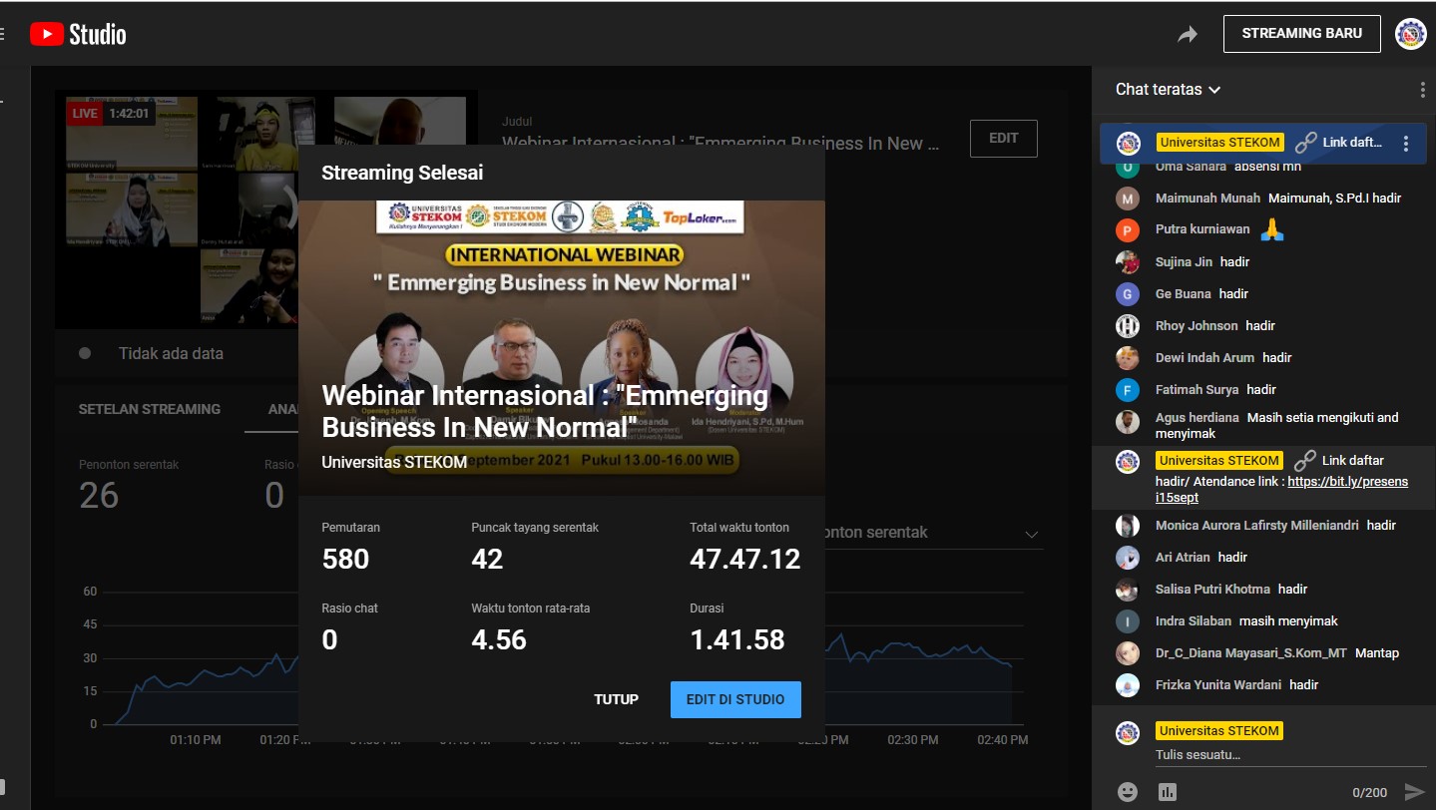The width and height of the screenshot is (1436, 810).
Task: Click Monica Aurora's avatar in chat
Action: pos(1128,526)
